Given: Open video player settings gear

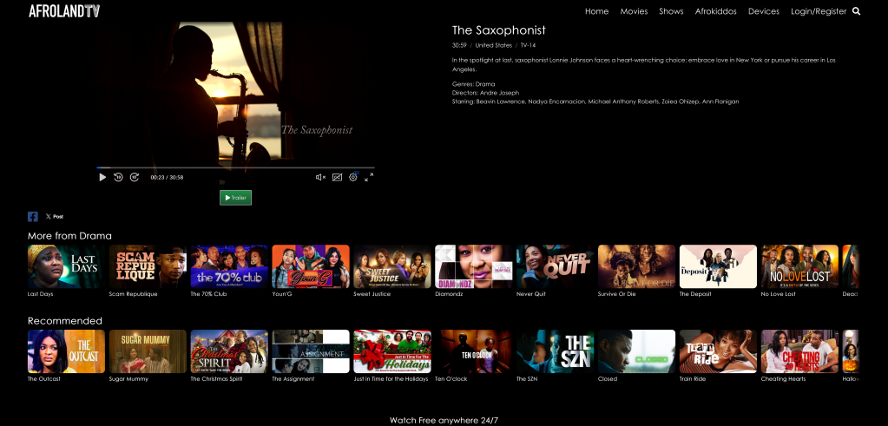Looking at the screenshot, I should coord(353,177).
